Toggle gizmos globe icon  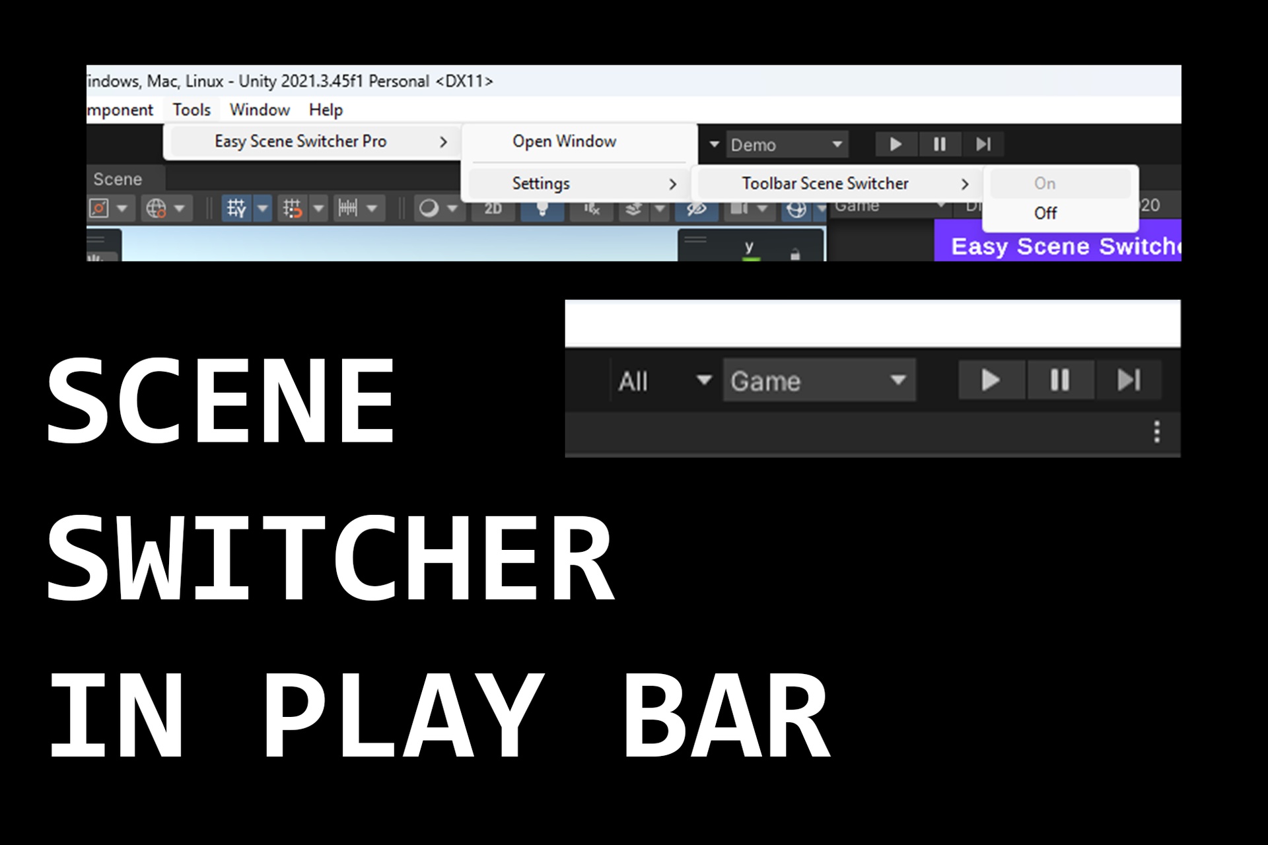point(796,210)
